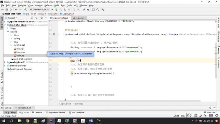Collapse the itcast_chat_room module
220x124 pixels.
(x=4, y=25)
